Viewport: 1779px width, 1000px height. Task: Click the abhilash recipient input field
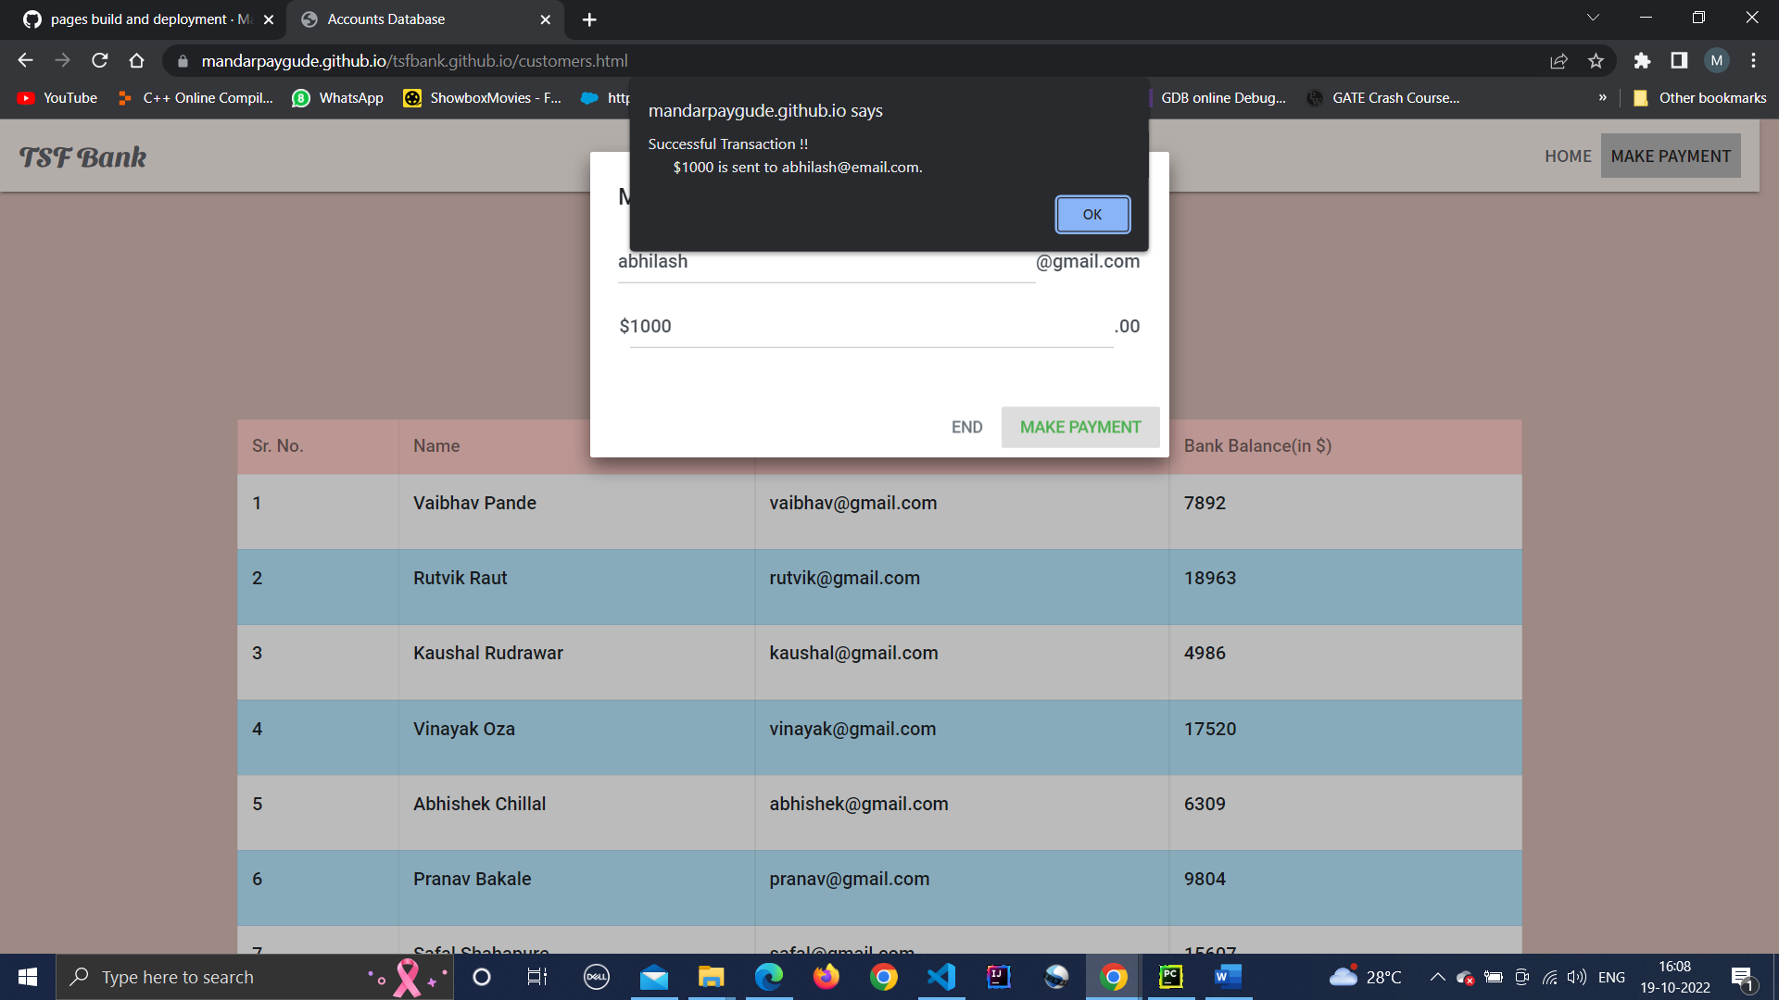826,262
